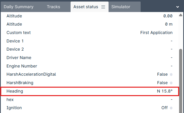
Task: Select the Custom text row
Action: tap(89, 33)
